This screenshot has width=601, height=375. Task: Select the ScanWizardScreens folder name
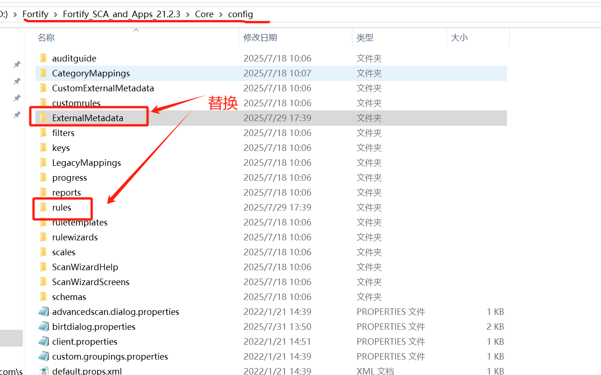[x=91, y=282]
